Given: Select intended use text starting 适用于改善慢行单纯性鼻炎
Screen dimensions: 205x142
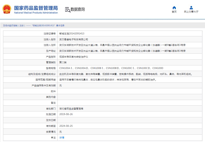Looking at the screenshot, I should pos(108,80).
